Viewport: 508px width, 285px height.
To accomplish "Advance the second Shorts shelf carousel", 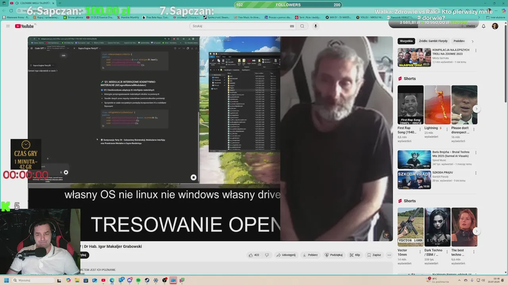I will (x=477, y=231).
